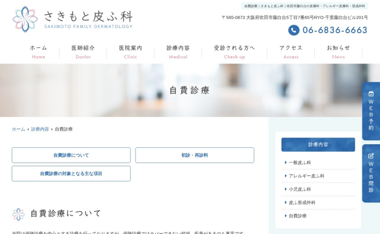Screen dimensions: 380x234
Task: Click the 診療内容 sidebar header
Action: click(x=318, y=145)
